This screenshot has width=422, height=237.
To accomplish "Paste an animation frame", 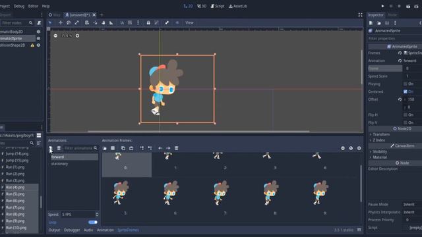I will pos(131,148).
